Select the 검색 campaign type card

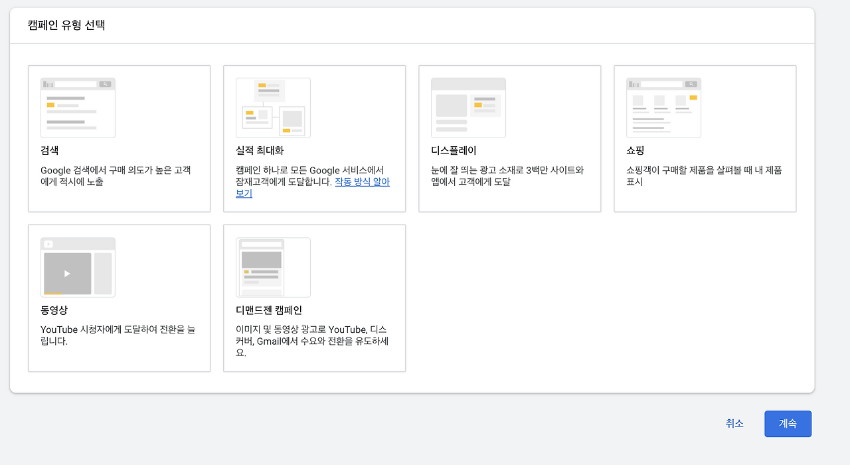click(119, 138)
